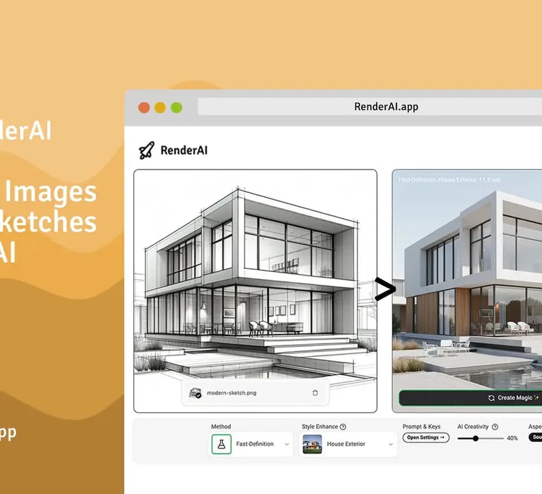Click the House Exterior style thumbnail

click(x=312, y=444)
